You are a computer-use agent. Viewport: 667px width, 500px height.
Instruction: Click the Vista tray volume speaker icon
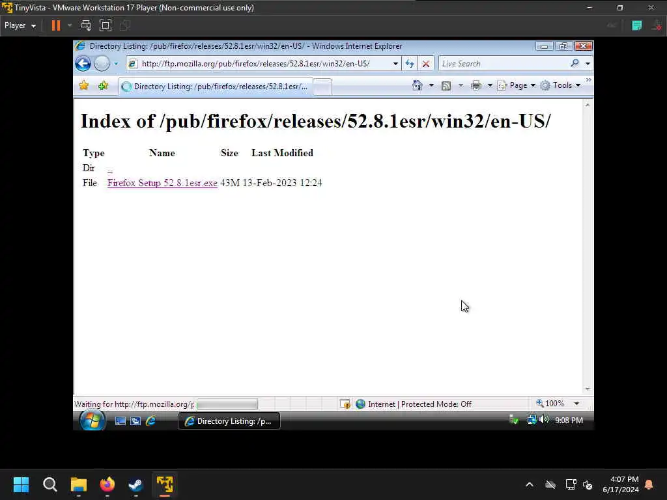544,420
